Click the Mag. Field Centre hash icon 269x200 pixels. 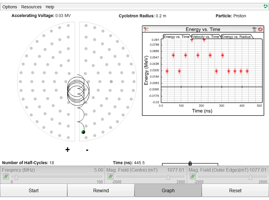pos(111,176)
